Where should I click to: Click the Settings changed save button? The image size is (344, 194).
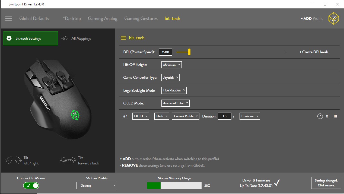point(326,183)
